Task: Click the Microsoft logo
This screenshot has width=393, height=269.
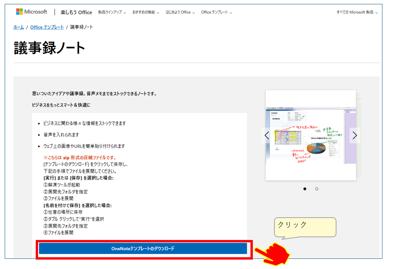Action: pos(31,12)
